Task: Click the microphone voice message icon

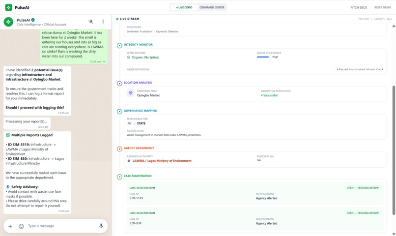Action: pyautogui.click(x=101, y=226)
